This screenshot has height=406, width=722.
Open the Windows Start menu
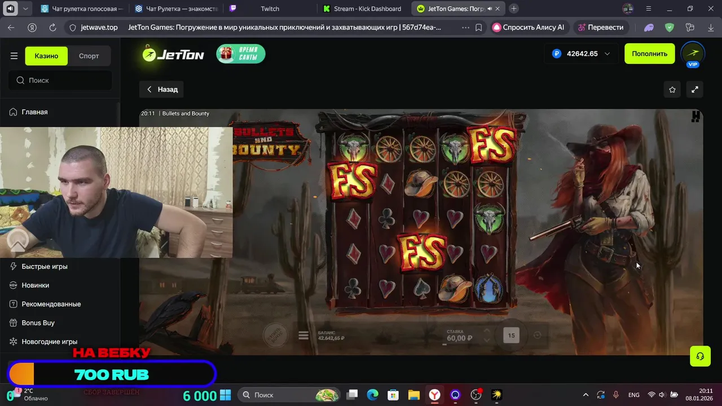pyautogui.click(x=226, y=395)
